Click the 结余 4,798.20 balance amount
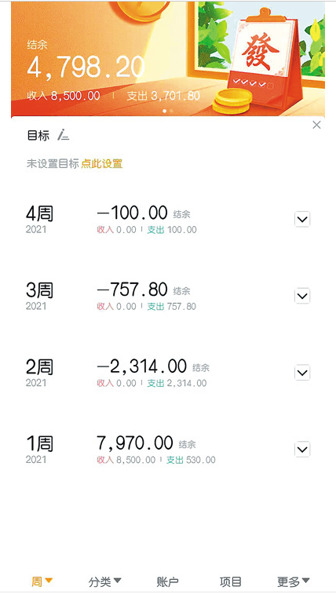 pos(86,67)
